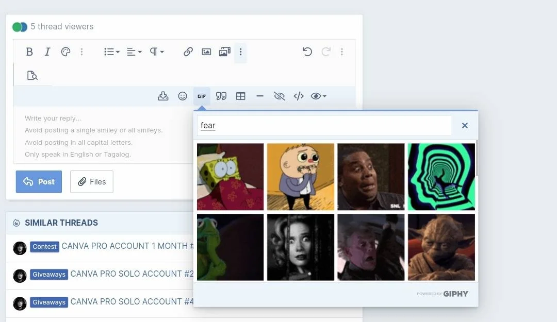Expand the list type dropdown

111,52
